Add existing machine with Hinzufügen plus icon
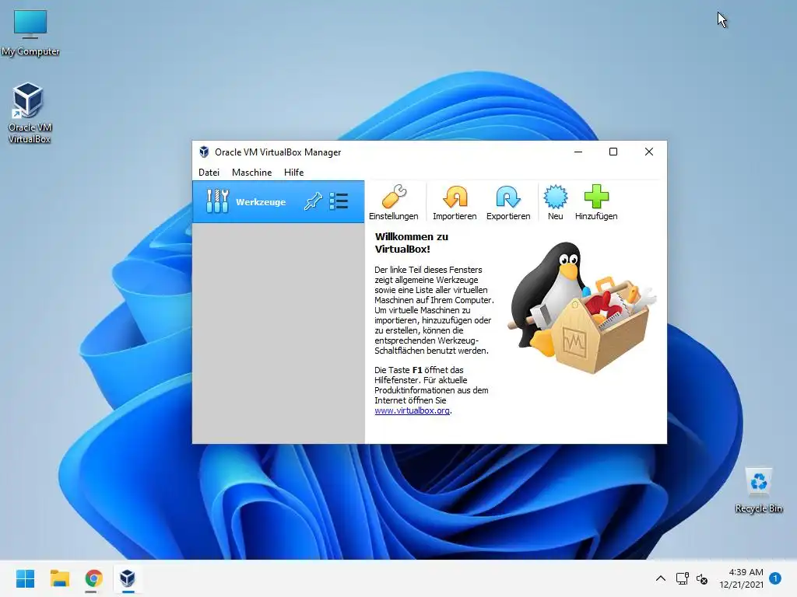This screenshot has height=597, width=797. [x=596, y=202]
